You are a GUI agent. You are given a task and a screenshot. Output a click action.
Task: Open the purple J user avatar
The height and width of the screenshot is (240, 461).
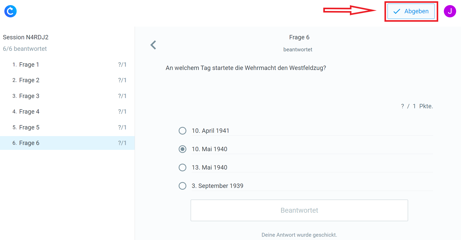450,11
